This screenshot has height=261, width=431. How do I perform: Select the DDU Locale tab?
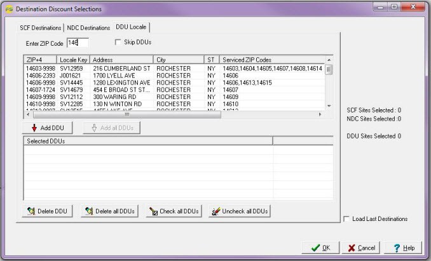tap(131, 27)
